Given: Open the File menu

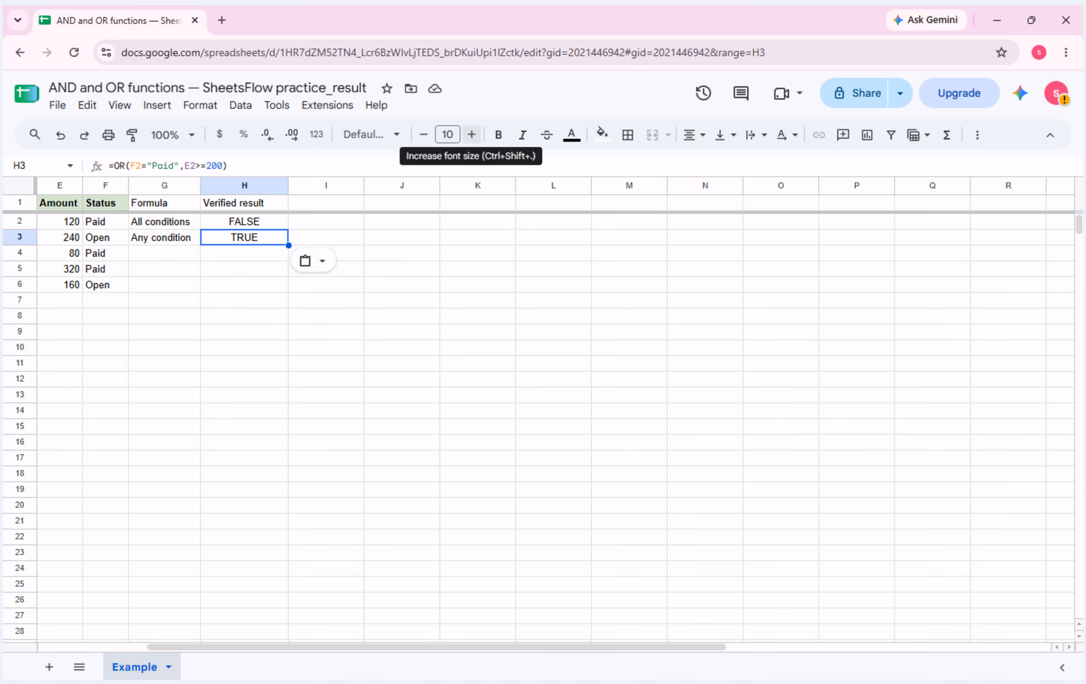Looking at the screenshot, I should tap(57, 105).
